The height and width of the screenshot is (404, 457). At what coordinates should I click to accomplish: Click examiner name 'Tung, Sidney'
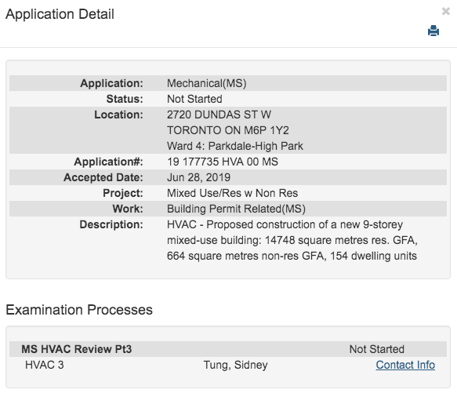click(235, 365)
